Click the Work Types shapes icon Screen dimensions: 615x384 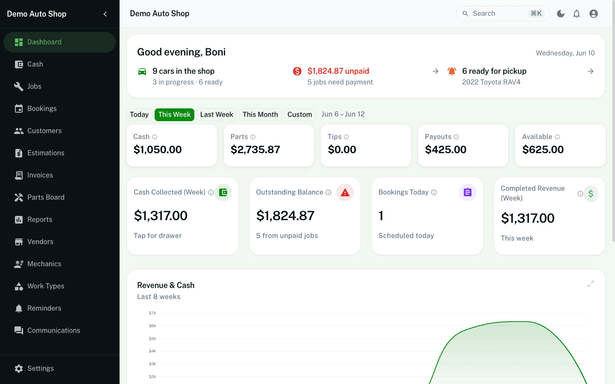(x=19, y=286)
